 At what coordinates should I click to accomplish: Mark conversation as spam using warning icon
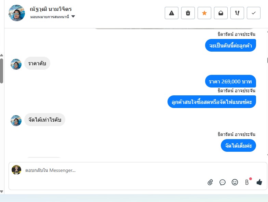pyautogui.click(x=172, y=13)
